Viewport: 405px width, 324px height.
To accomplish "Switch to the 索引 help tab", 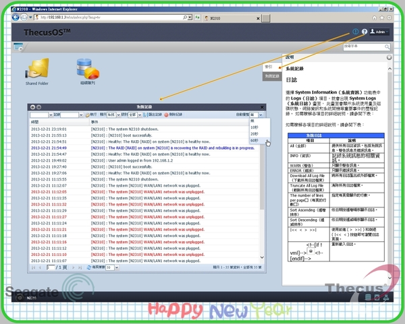I will (x=268, y=67).
